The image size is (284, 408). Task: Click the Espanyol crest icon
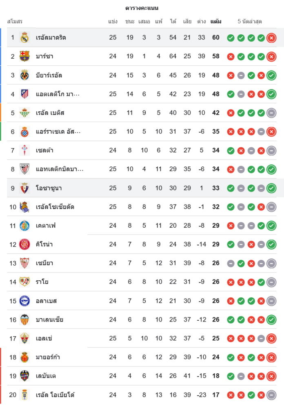click(x=24, y=131)
